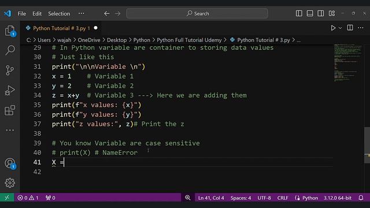
Task: Run the Python file with play button
Action: pyautogui.click(x=333, y=28)
